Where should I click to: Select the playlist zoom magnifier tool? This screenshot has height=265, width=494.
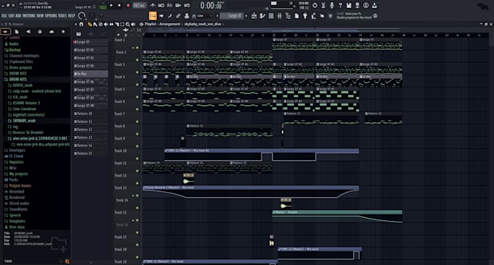(128, 24)
